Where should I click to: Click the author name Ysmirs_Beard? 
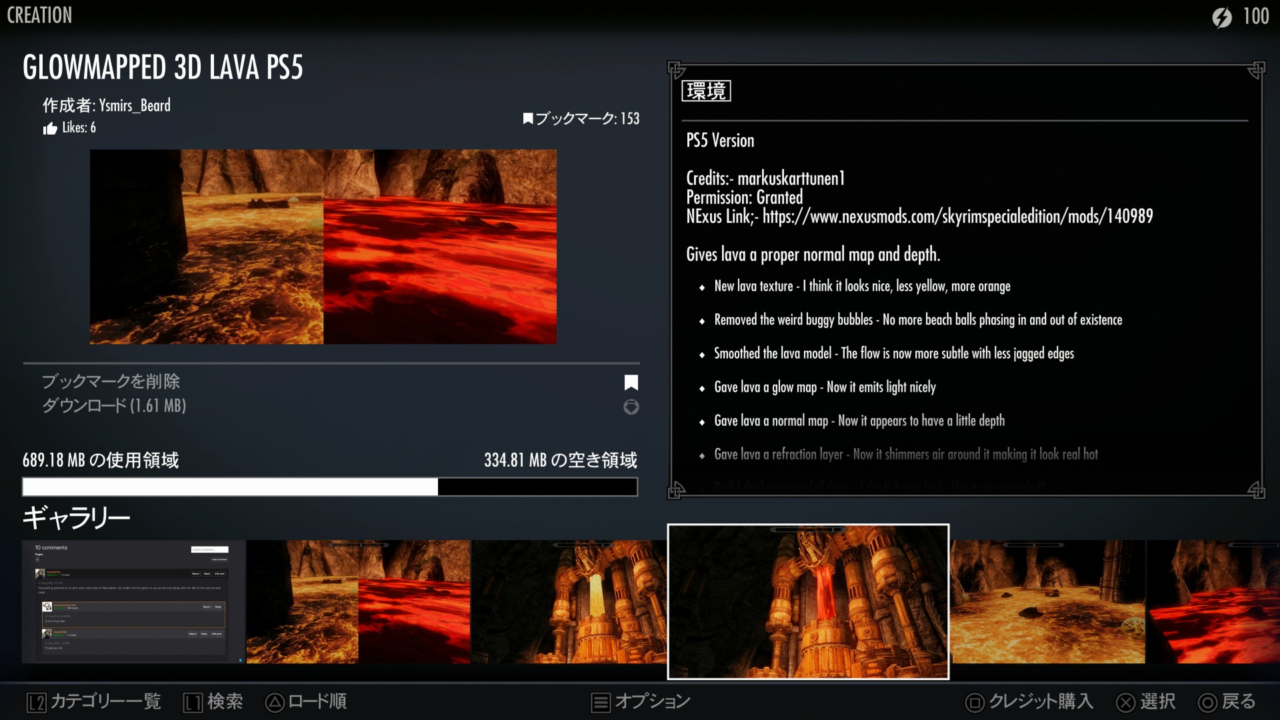pos(135,105)
